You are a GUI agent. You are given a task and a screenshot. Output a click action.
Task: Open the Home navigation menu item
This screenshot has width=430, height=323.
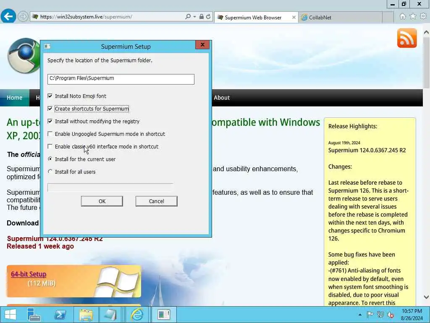pyautogui.click(x=15, y=98)
